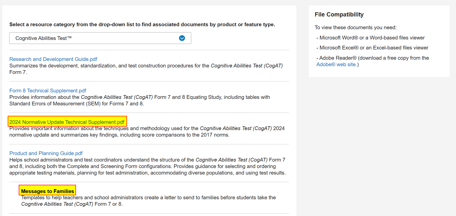
Task: Click the 2024 normative update description paragraph
Action: coord(147,132)
